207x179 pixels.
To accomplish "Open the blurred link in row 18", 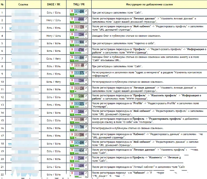I will pos(23,143).
